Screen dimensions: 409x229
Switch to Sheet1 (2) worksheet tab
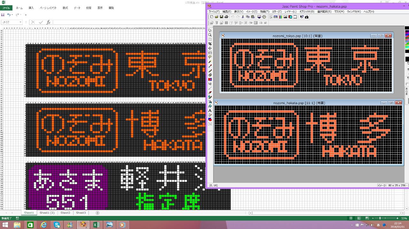click(x=47, y=213)
